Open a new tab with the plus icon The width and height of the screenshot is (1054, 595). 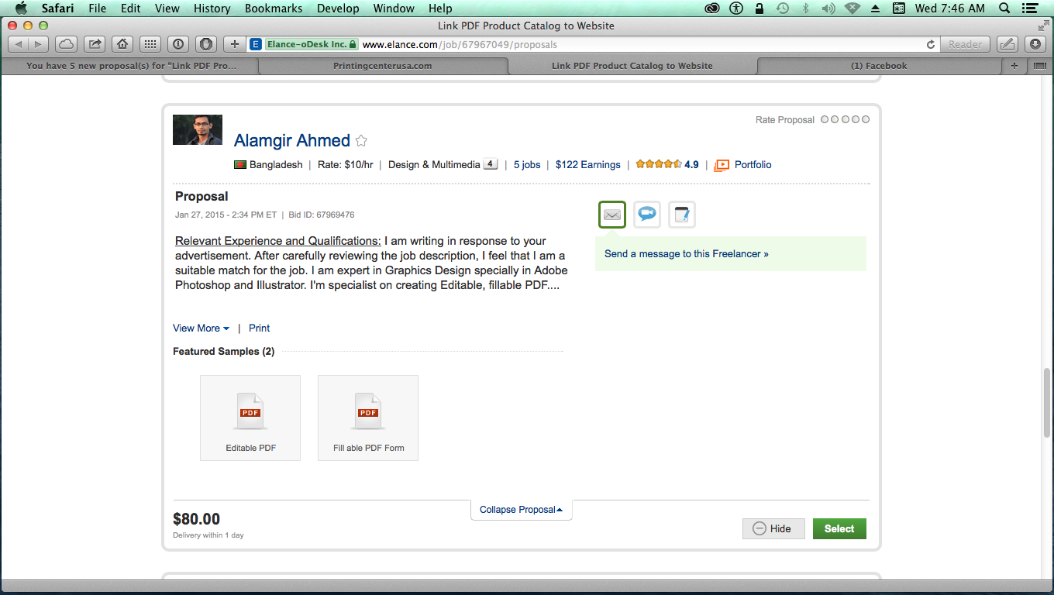1014,66
